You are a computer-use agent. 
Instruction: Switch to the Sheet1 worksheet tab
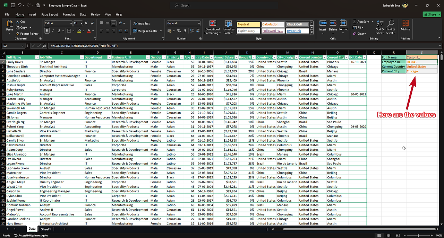(46, 229)
